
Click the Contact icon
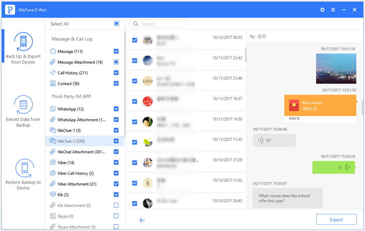click(x=53, y=83)
